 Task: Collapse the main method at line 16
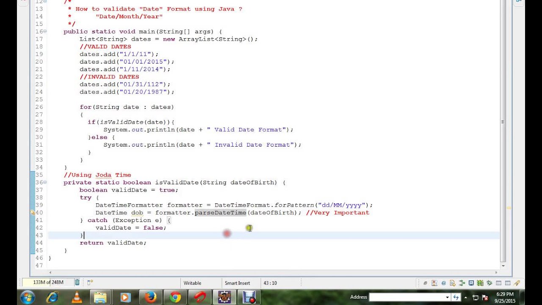pos(45,32)
